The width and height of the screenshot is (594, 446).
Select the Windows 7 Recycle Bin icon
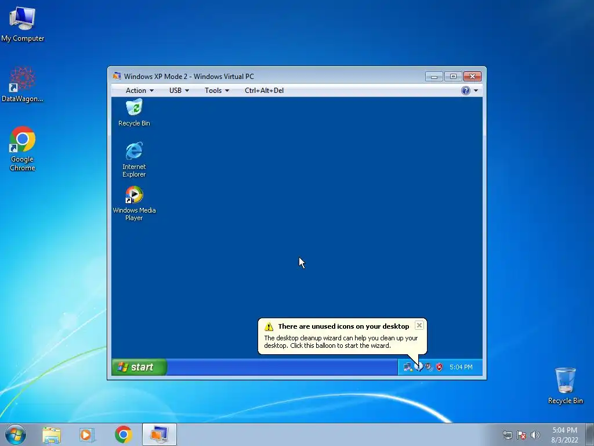[565, 386]
